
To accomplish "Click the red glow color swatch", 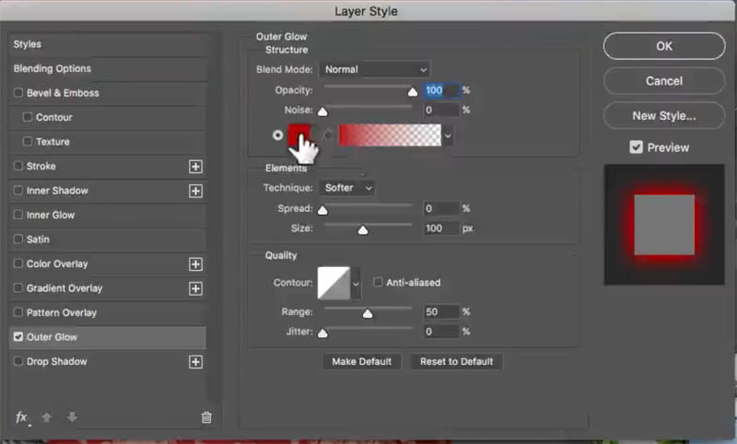I will [299, 135].
